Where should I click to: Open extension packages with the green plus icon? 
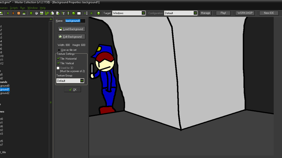pos(91,13)
